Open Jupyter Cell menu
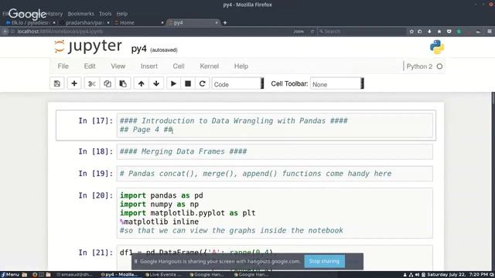This screenshot has height=278, width=495. pos(179,66)
